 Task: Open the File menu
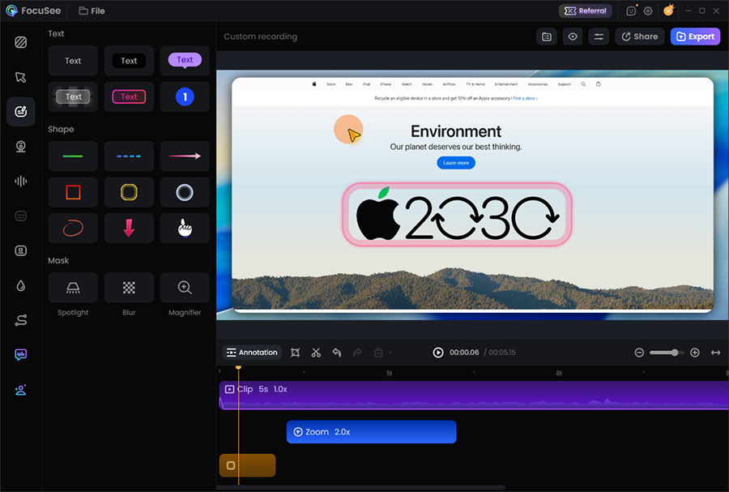92,11
